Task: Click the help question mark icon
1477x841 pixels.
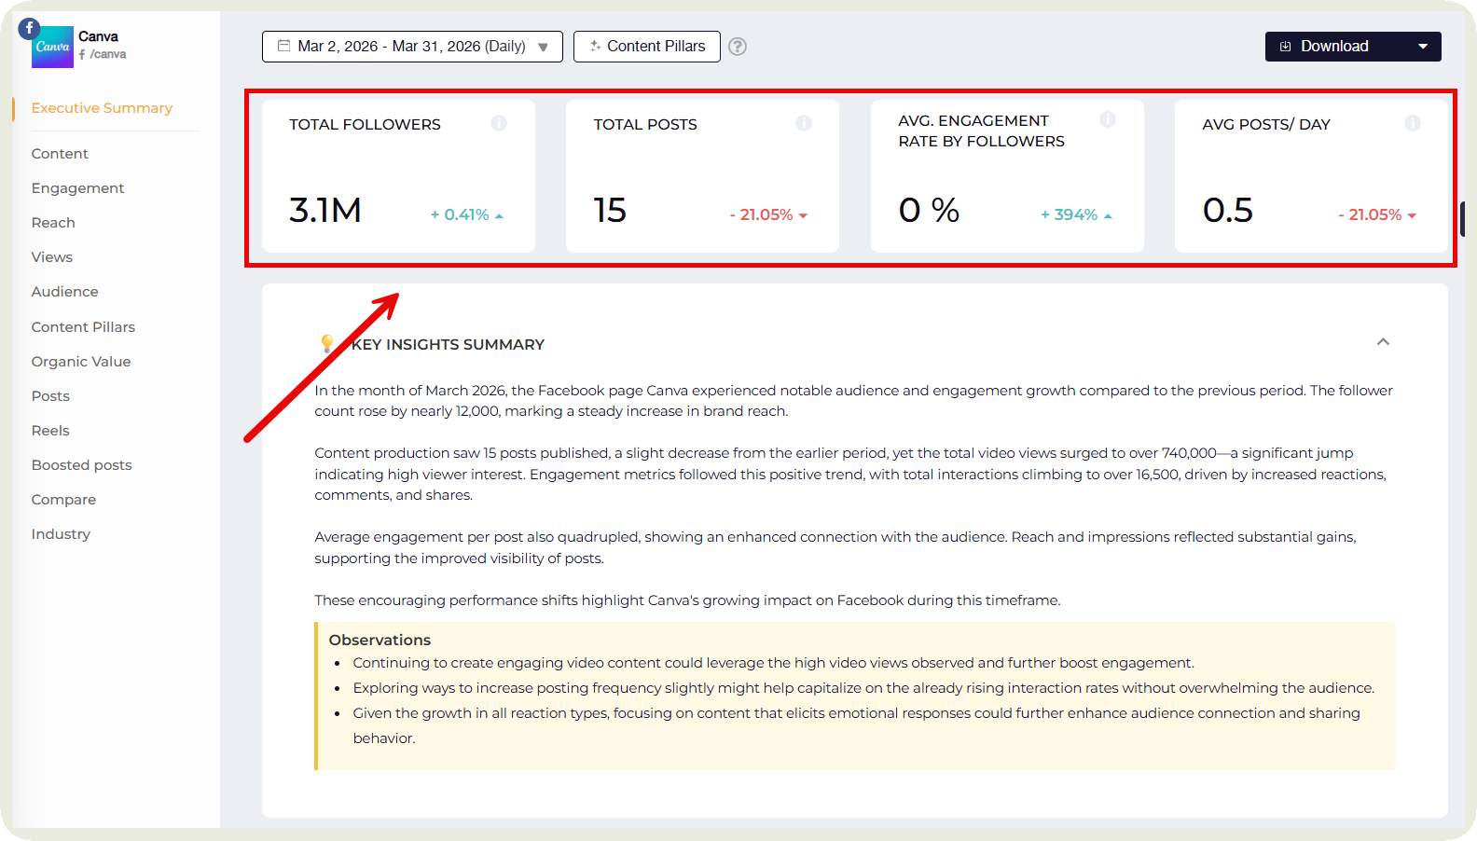Action: click(738, 47)
